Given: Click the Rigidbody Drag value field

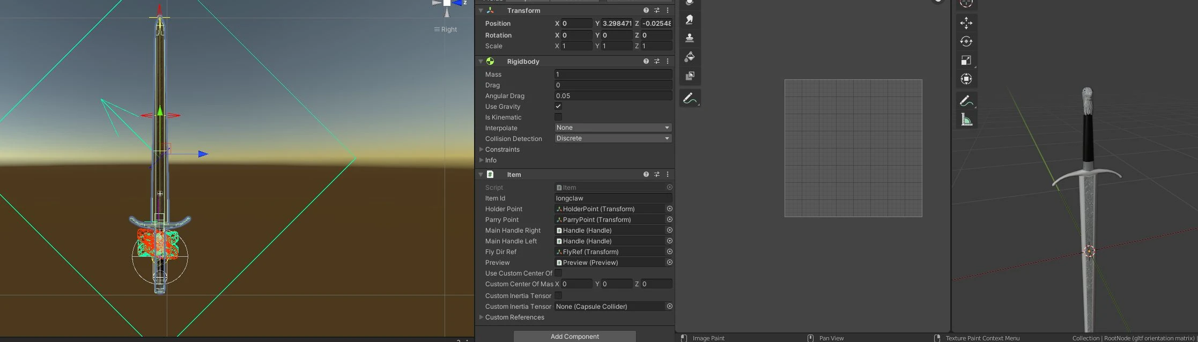Looking at the screenshot, I should tap(613, 85).
